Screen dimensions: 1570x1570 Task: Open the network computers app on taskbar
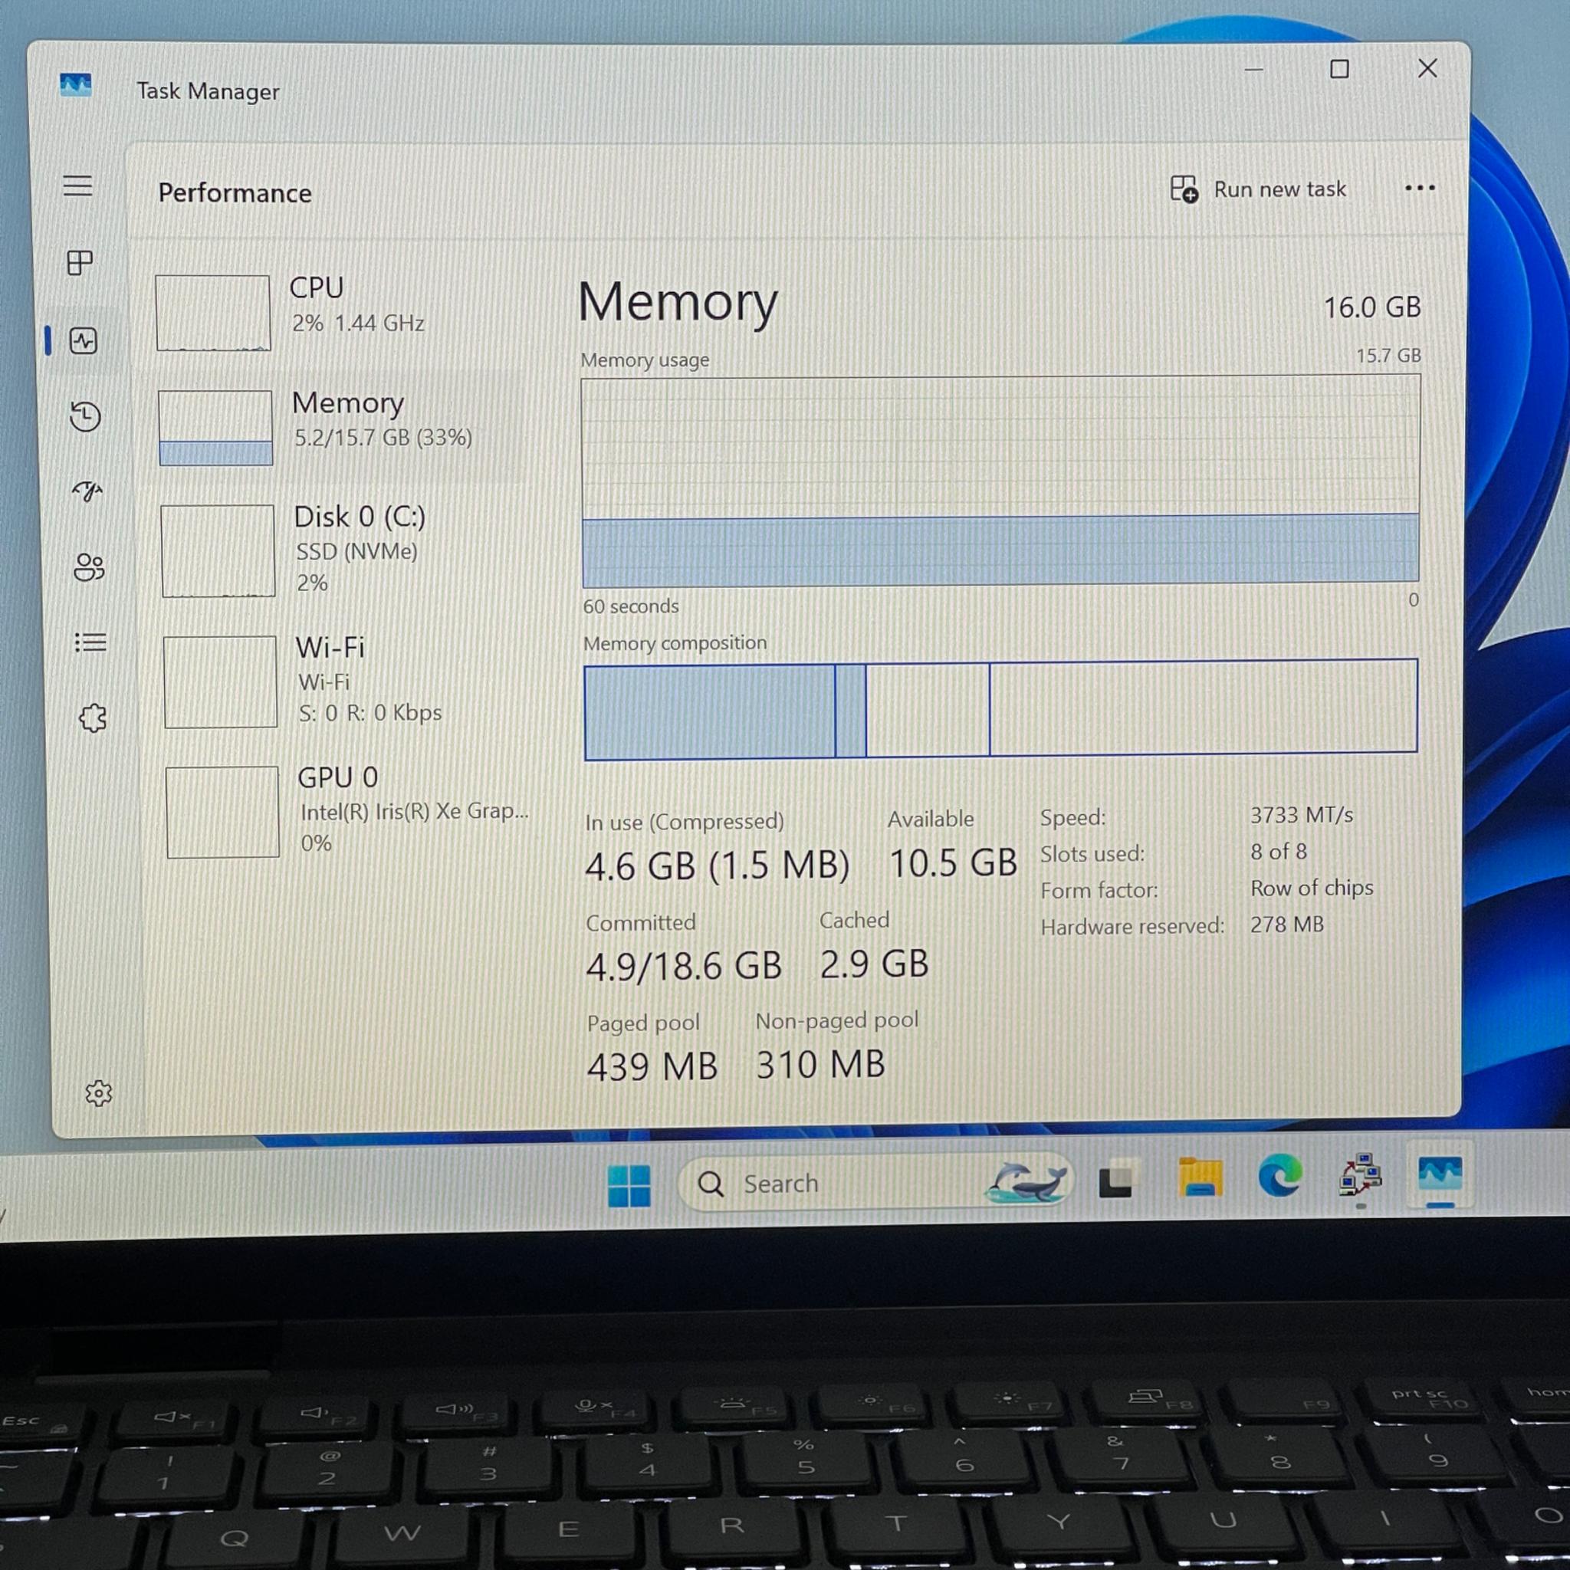point(1361,1175)
